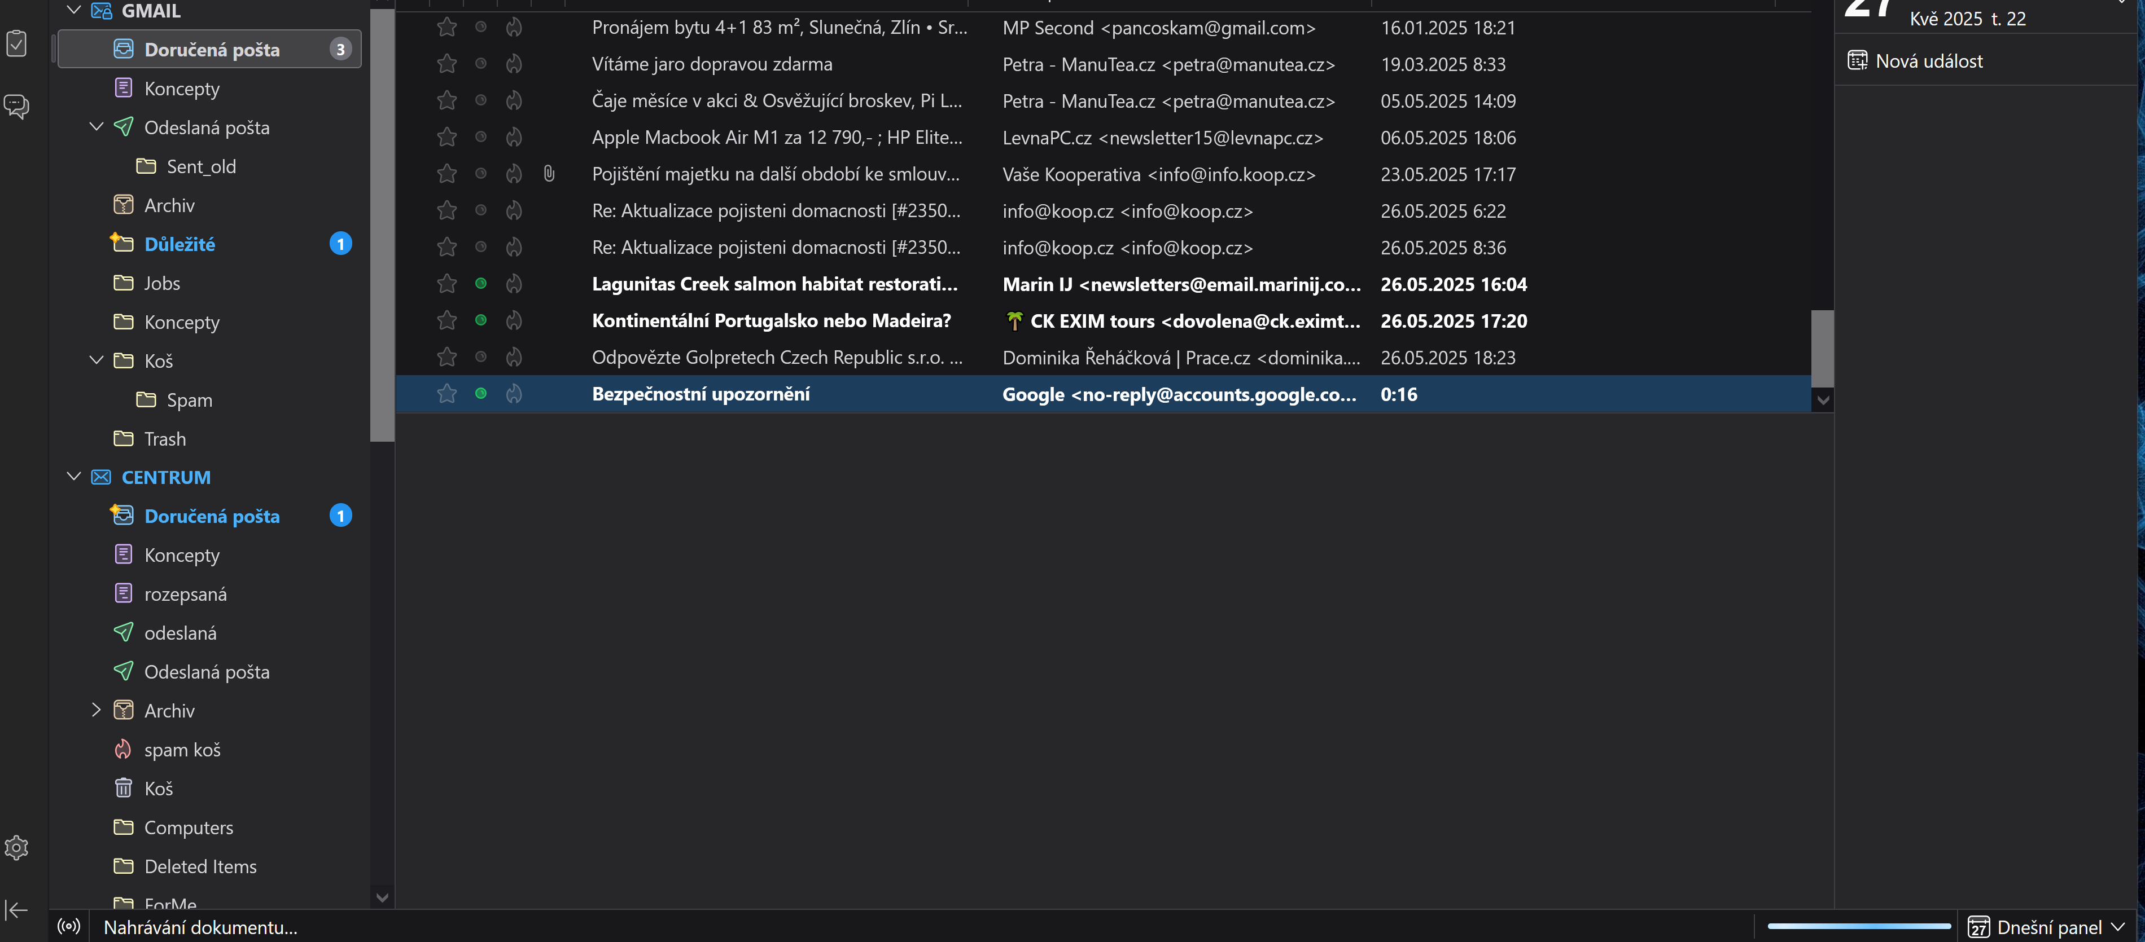Click the Dnešní panel button label
Screen dimensions: 2145x942
coord(2049,927)
